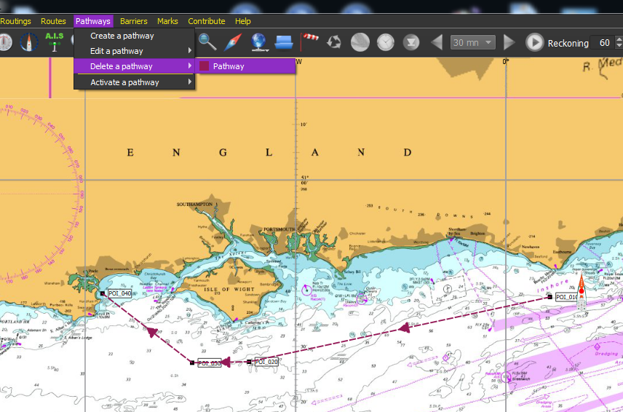Click the clock icon in toolbar

coord(385,42)
